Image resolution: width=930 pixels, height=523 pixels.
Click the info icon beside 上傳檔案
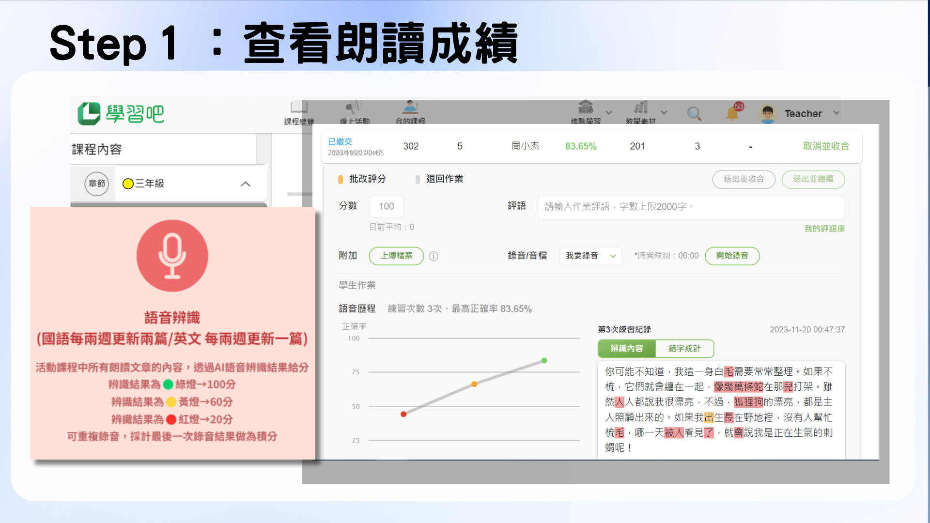point(434,256)
